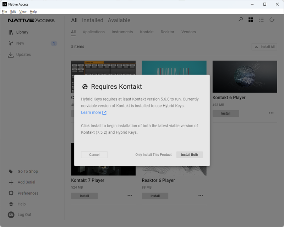
Task: Select the top-level All tab
Action: (74, 20)
